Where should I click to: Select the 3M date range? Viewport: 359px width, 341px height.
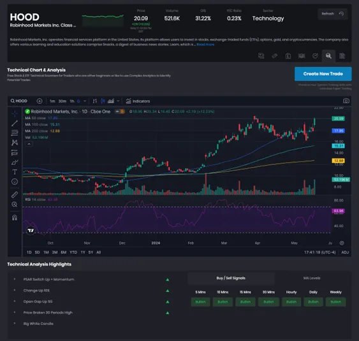(x=55, y=252)
